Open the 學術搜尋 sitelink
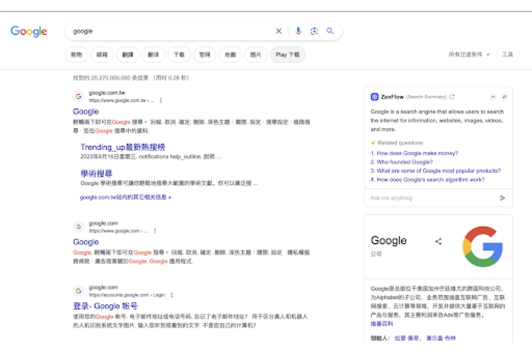The width and height of the screenshot is (532, 354). click(96, 173)
